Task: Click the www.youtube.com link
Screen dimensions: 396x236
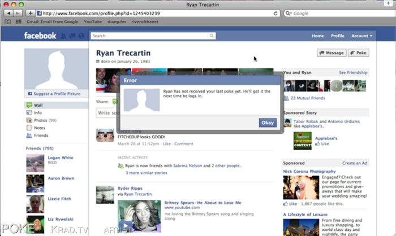Action: click(182, 207)
